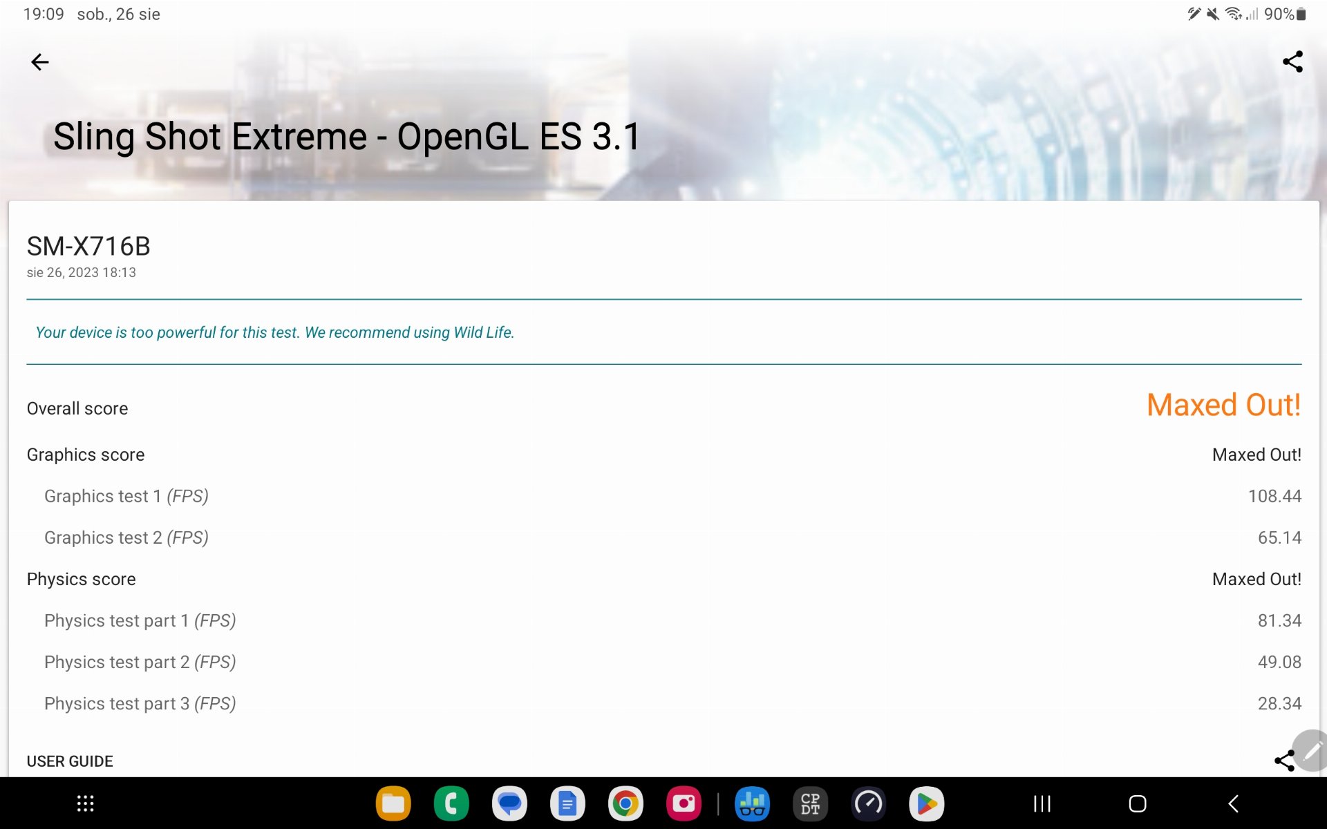
Task: Select the 81.34 FPS value
Action: pos(1279,620)
